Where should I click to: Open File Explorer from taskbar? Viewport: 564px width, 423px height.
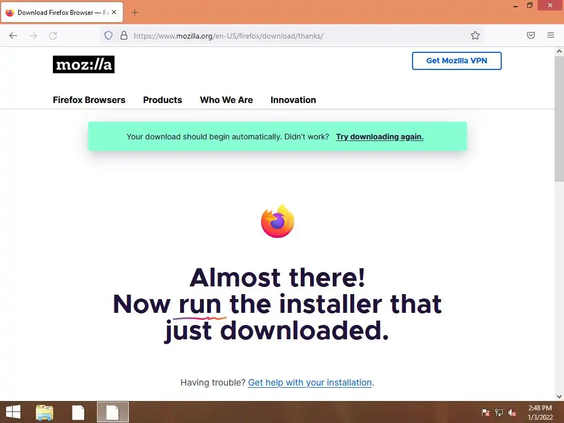point(45,412)
